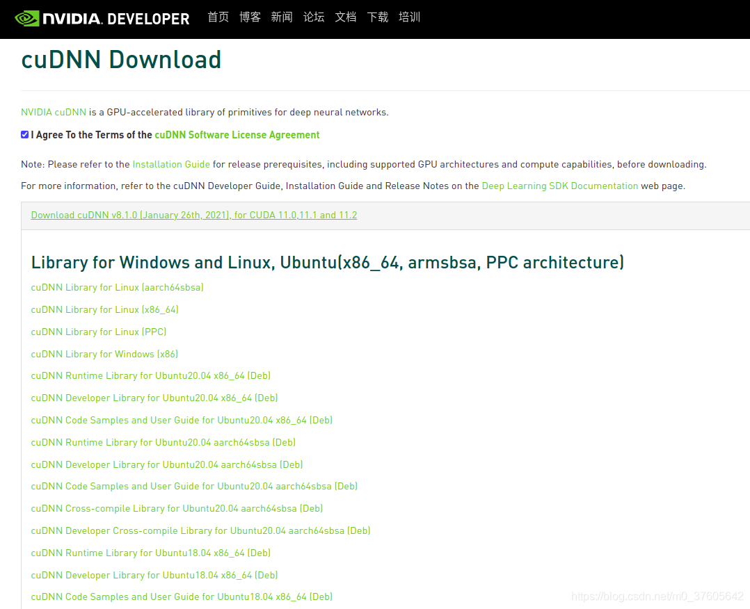The height and width of the screenshot is (609, 750).
Task: Open the 论坛 navigation item
Action: (x=314, y=17)
